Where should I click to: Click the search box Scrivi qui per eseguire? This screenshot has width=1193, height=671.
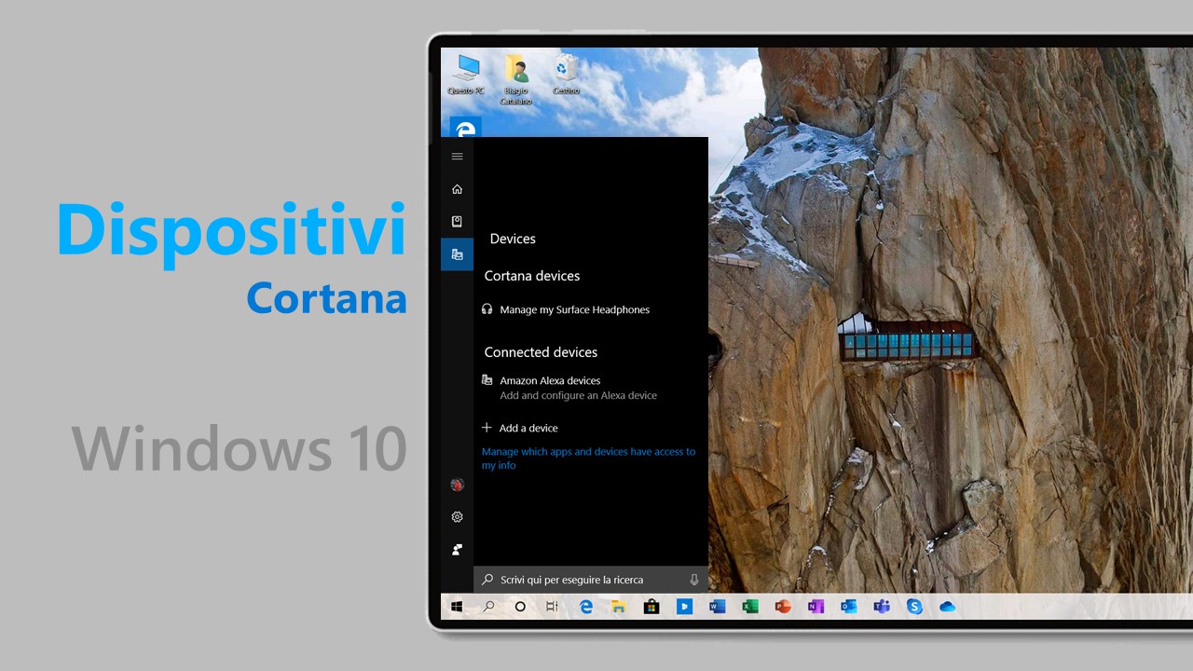591,580
